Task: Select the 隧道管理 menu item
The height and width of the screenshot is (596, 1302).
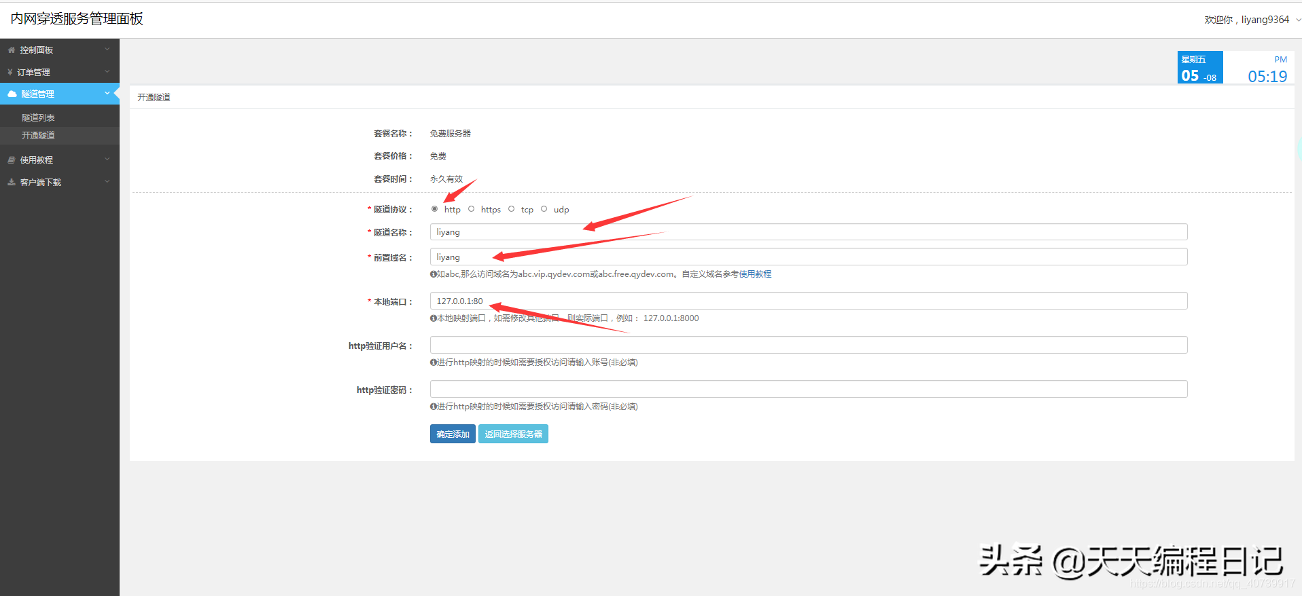Action: [60, 94]
